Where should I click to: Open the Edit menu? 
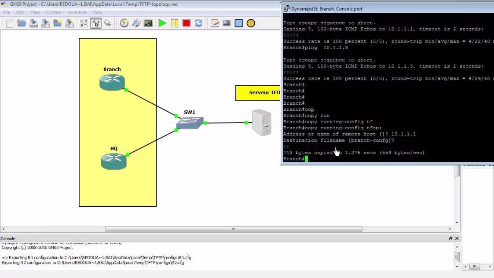click(20, 12)
